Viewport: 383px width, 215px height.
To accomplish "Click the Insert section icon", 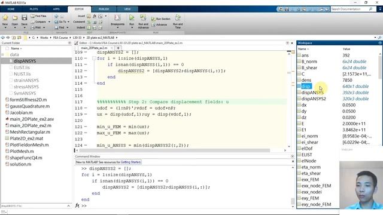I will [x=89, y=16].
